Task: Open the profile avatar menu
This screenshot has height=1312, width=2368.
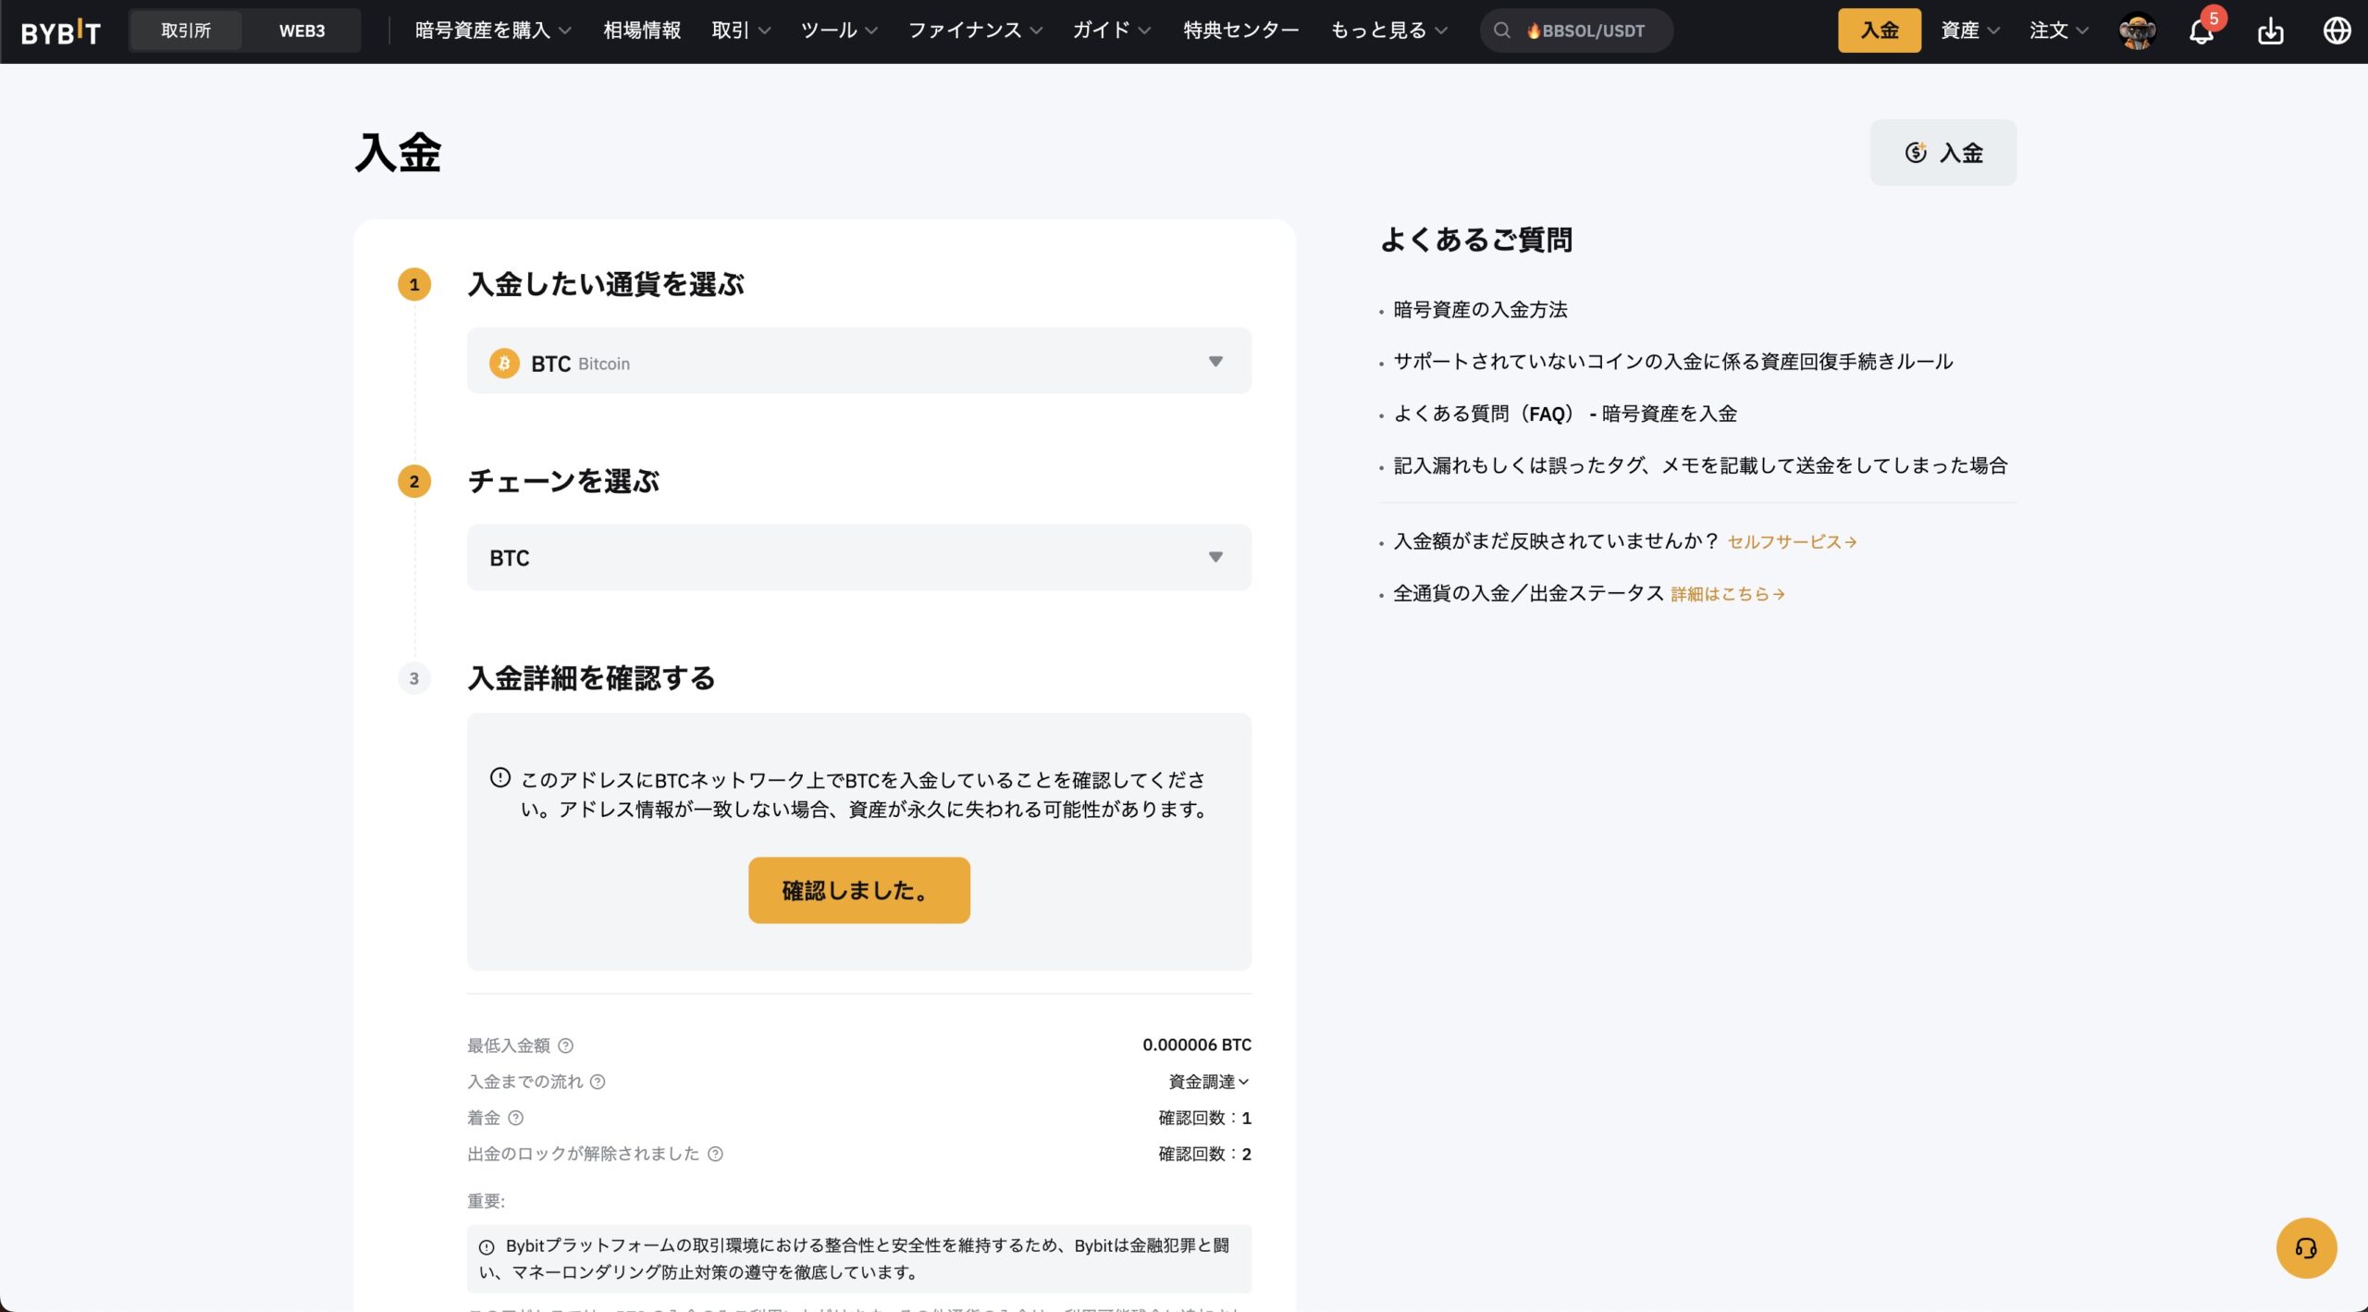Action: [x=2138, y=31]
